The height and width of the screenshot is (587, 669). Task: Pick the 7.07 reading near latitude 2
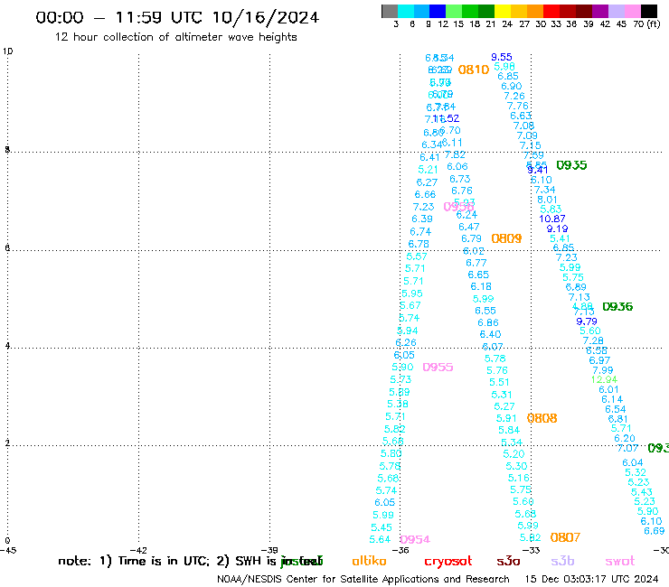tap(627, 449)
